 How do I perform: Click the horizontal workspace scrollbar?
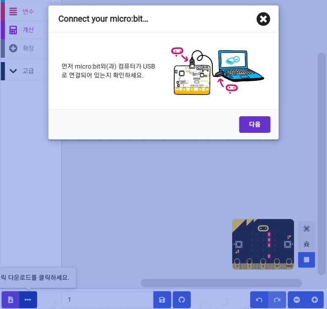pyautogui.click(x=221, y=283)
